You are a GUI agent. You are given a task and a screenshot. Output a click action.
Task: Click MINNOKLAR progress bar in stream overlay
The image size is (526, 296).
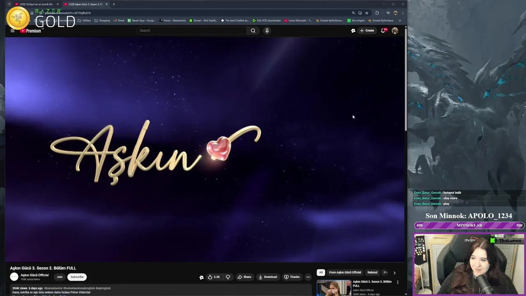point(469,225)
